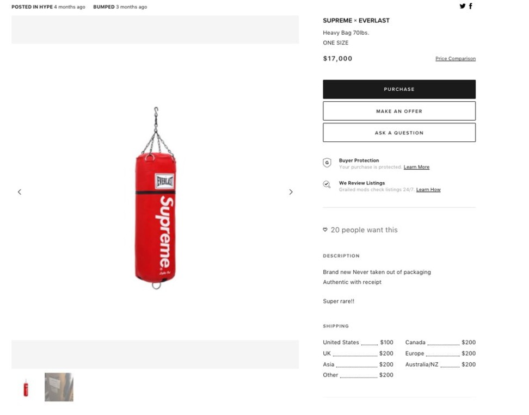The image size is (529, 415).
Task: Click the Buyer Protection shield icon
Action: tap(327, 163)
